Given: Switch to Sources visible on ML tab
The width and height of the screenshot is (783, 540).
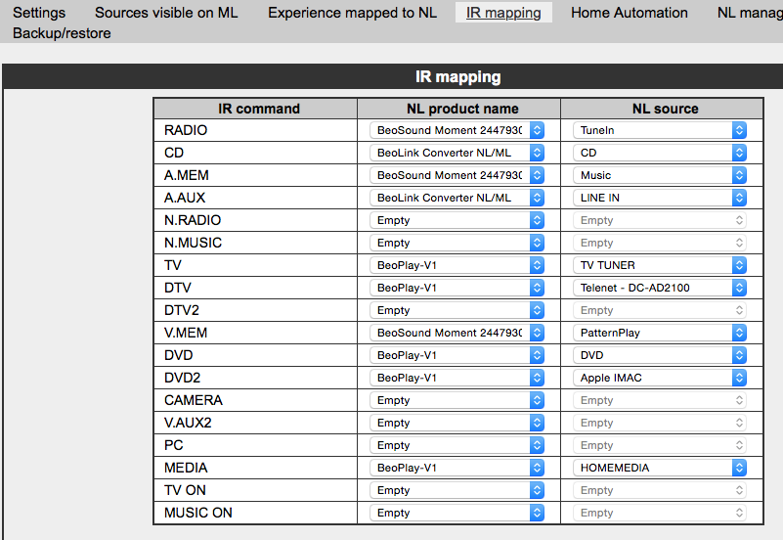Looking at the screenshot, I should pos(166,13).
